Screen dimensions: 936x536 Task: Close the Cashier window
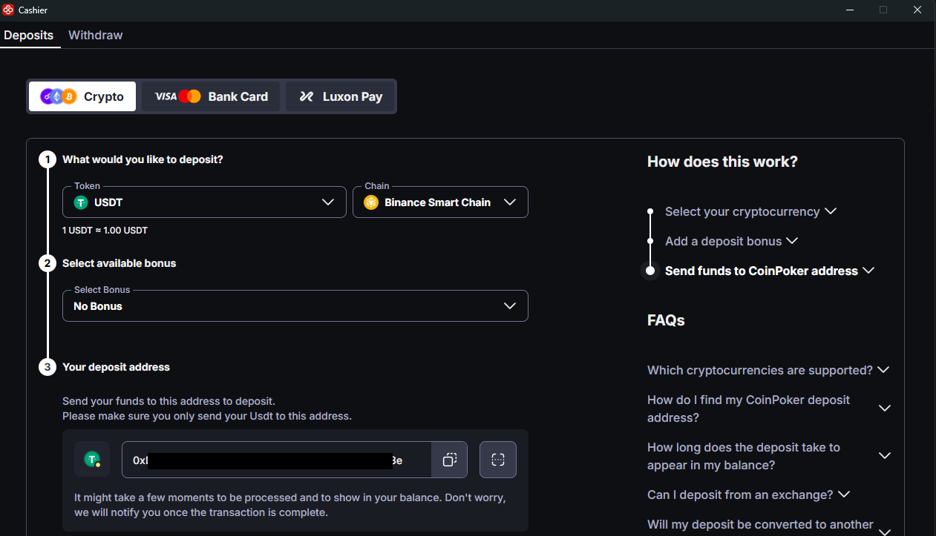pos(917,10)
